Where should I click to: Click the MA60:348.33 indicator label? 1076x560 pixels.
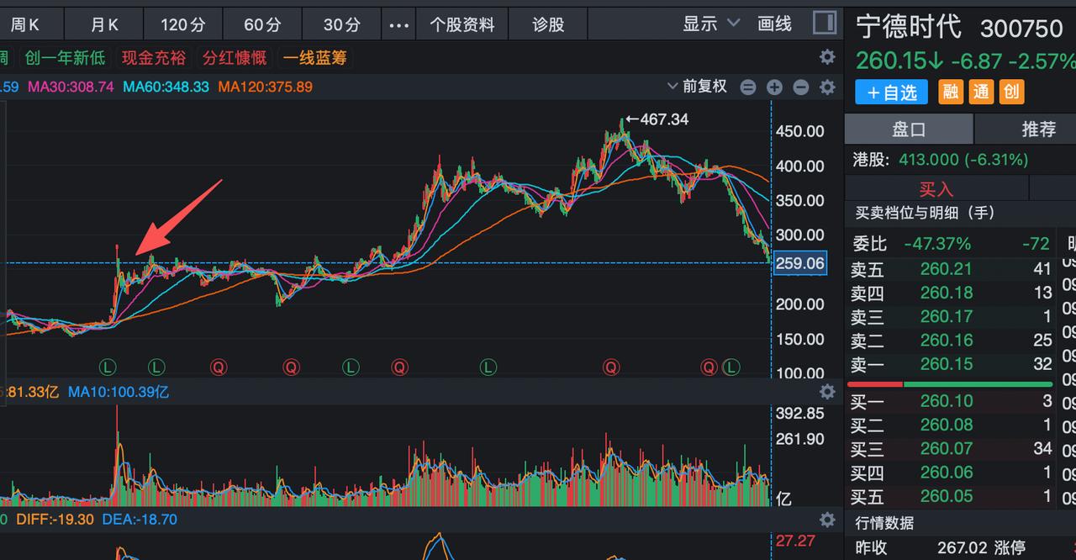tap(166, 87)
